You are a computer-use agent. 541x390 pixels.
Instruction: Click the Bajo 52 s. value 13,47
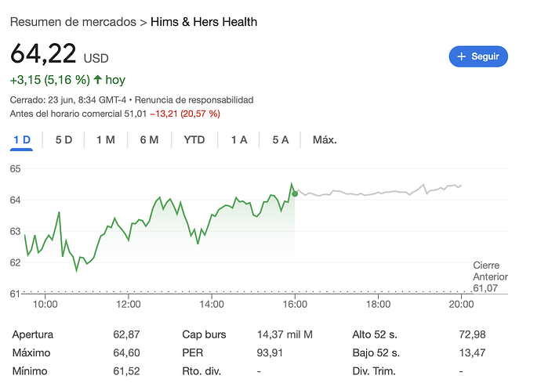pyautogui.click(x=472, y=352)
